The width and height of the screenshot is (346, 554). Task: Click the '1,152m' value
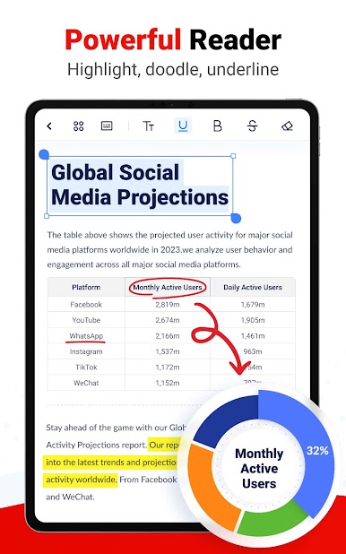(x=168, y=383)
